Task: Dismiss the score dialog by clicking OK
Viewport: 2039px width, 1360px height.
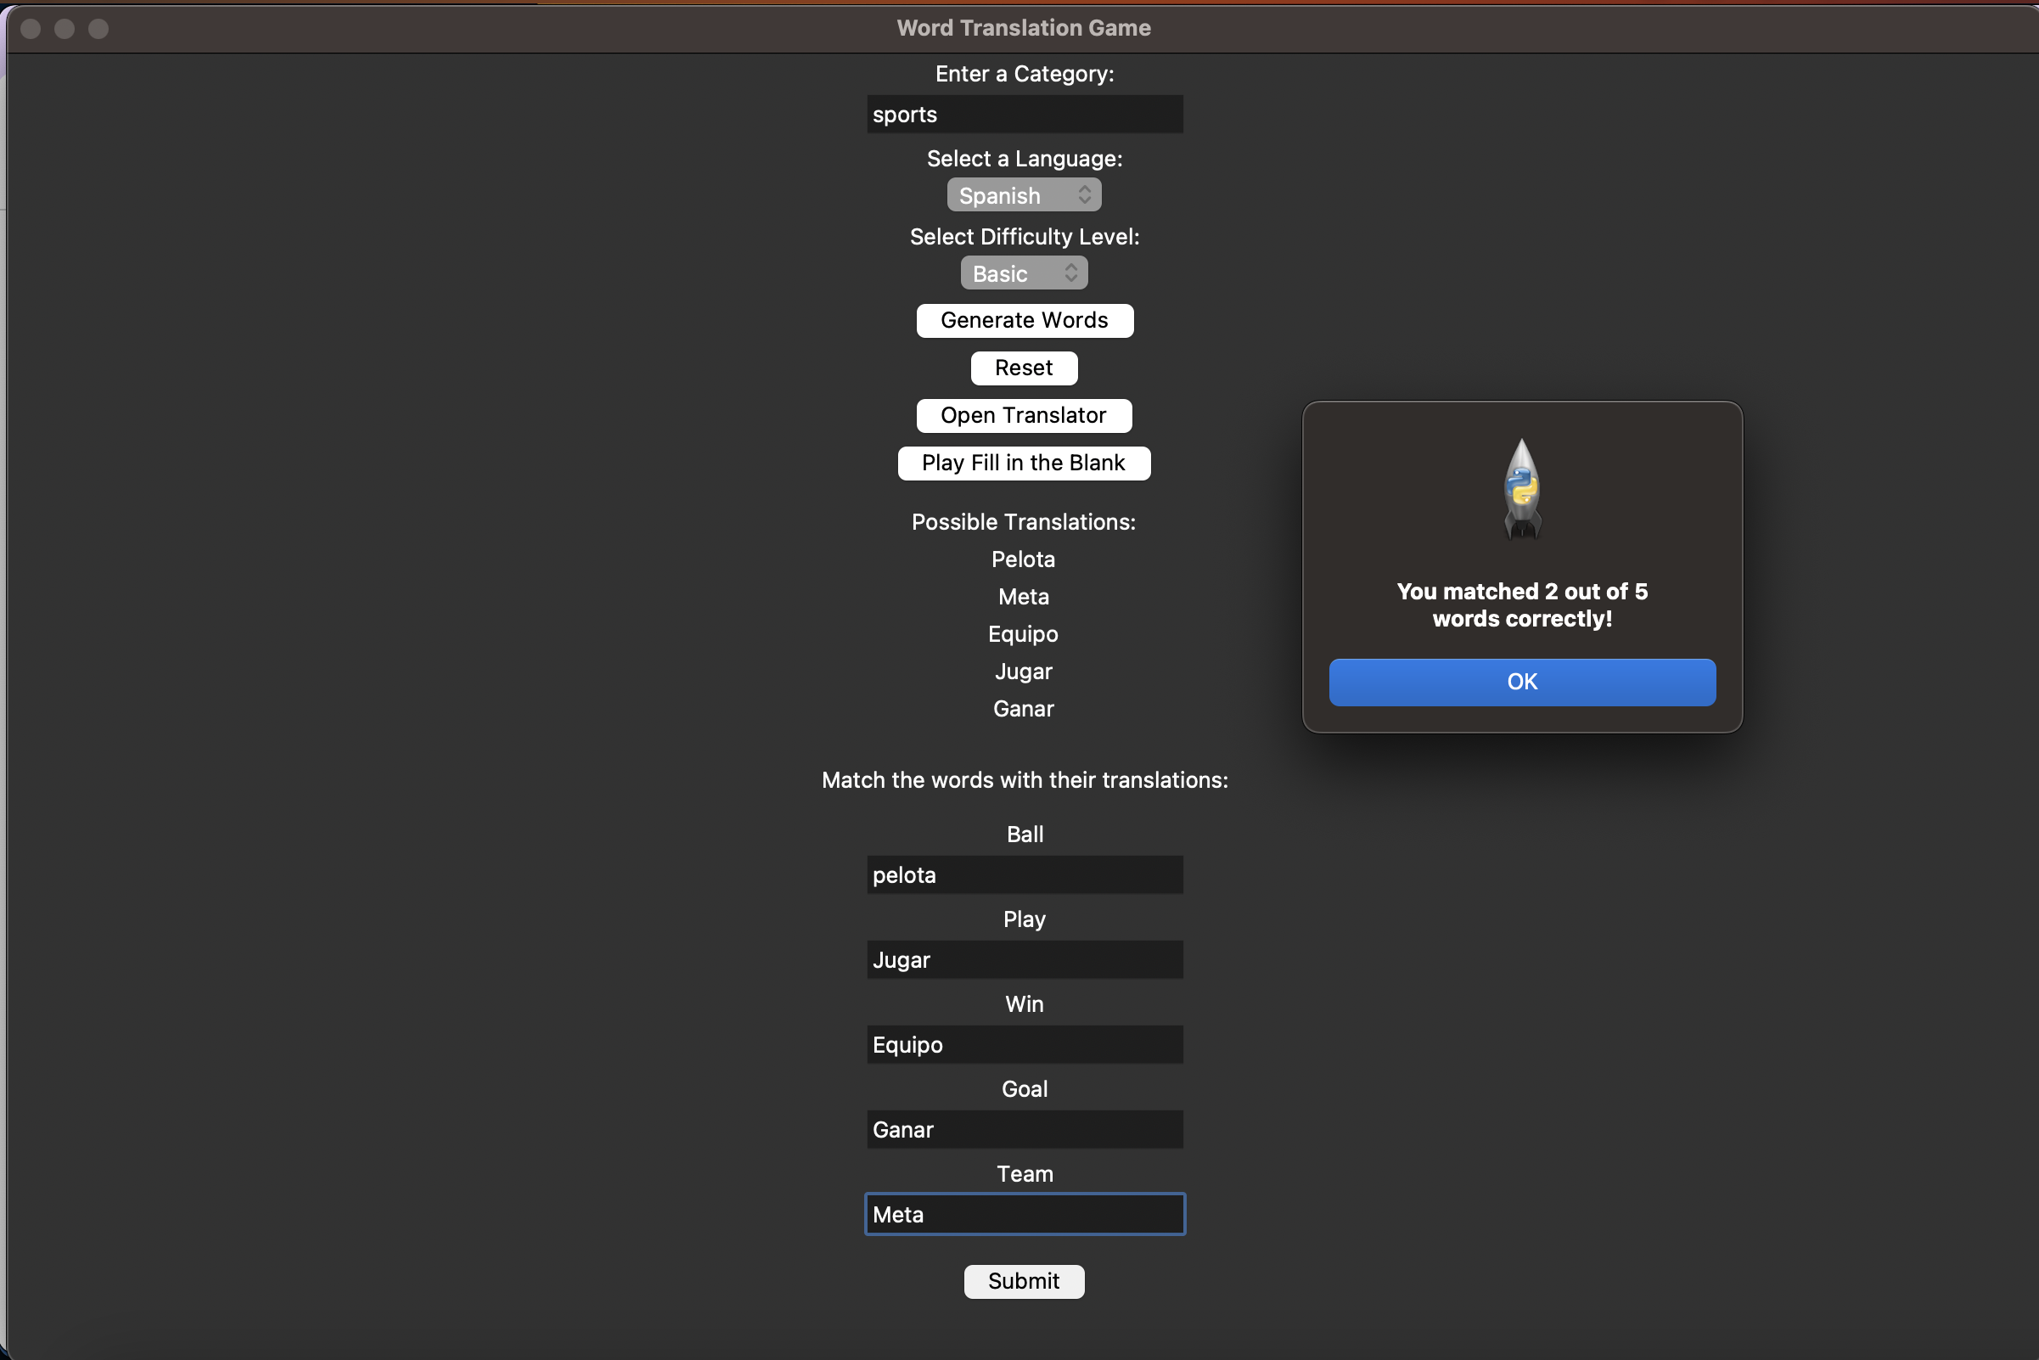Action: click(1522, 682)
